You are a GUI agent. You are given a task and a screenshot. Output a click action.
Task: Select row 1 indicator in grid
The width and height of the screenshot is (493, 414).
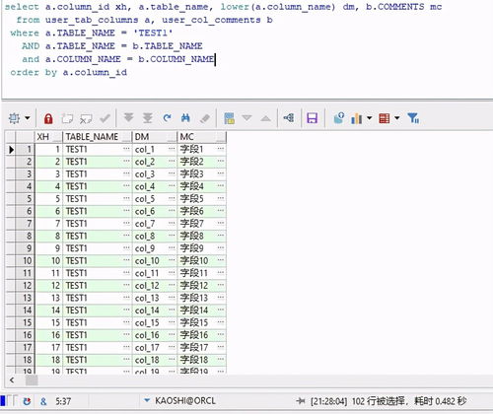[x=11, y=150]
